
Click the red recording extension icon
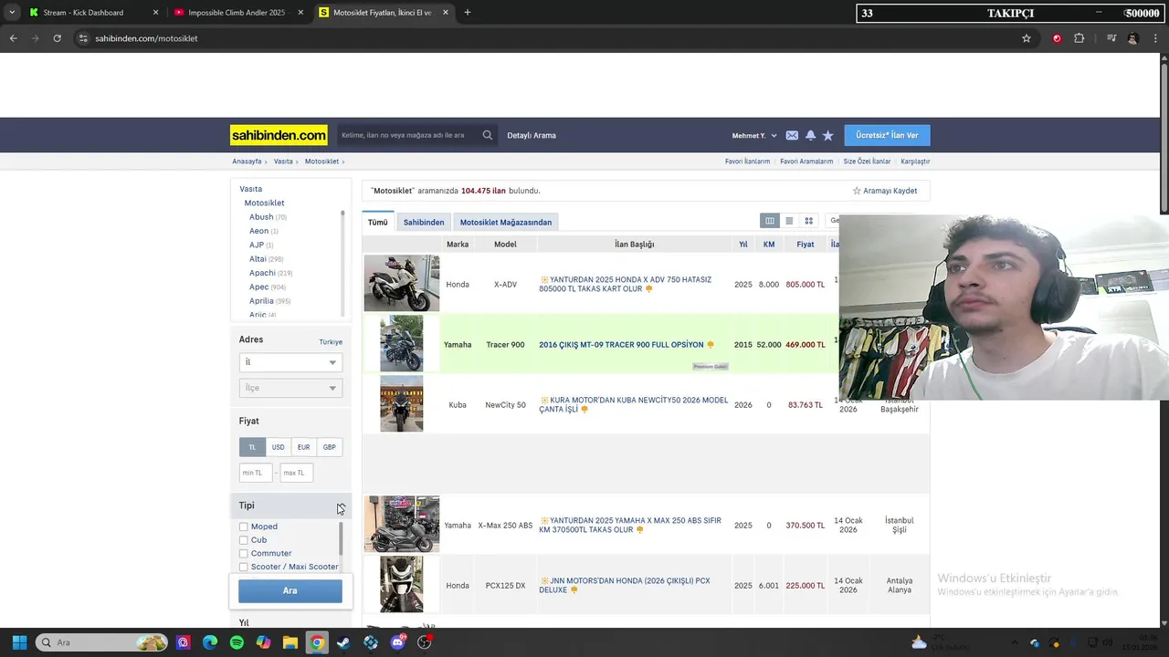1057,38
